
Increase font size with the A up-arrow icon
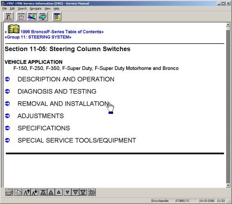point(27,192)
